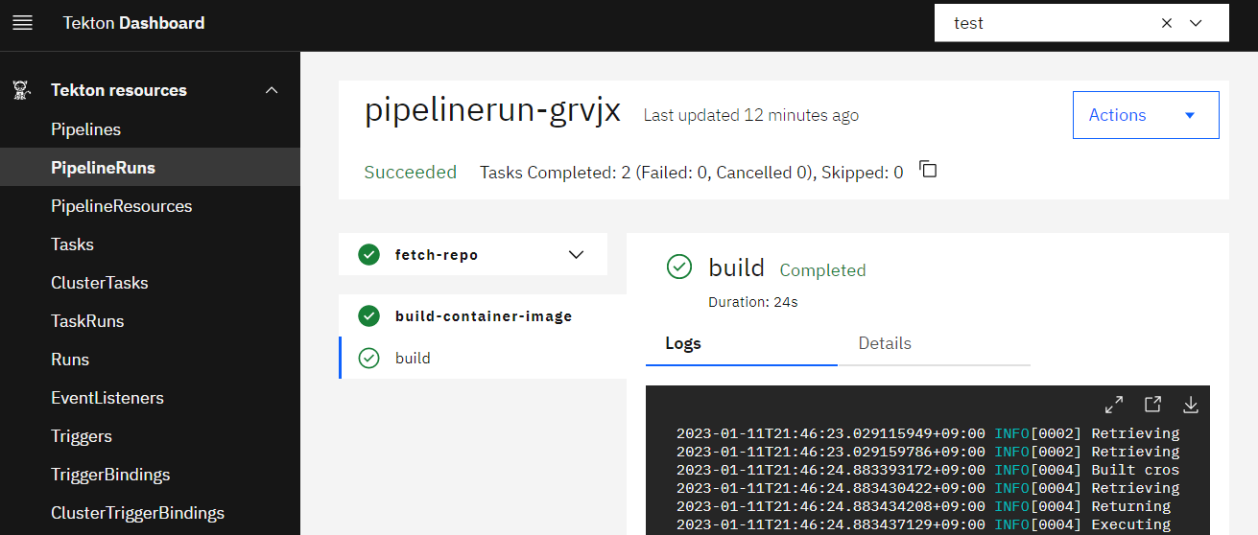1258x535 pixels.
Task: Navigate to ClusterTasks page
Action: pos(150,283)
